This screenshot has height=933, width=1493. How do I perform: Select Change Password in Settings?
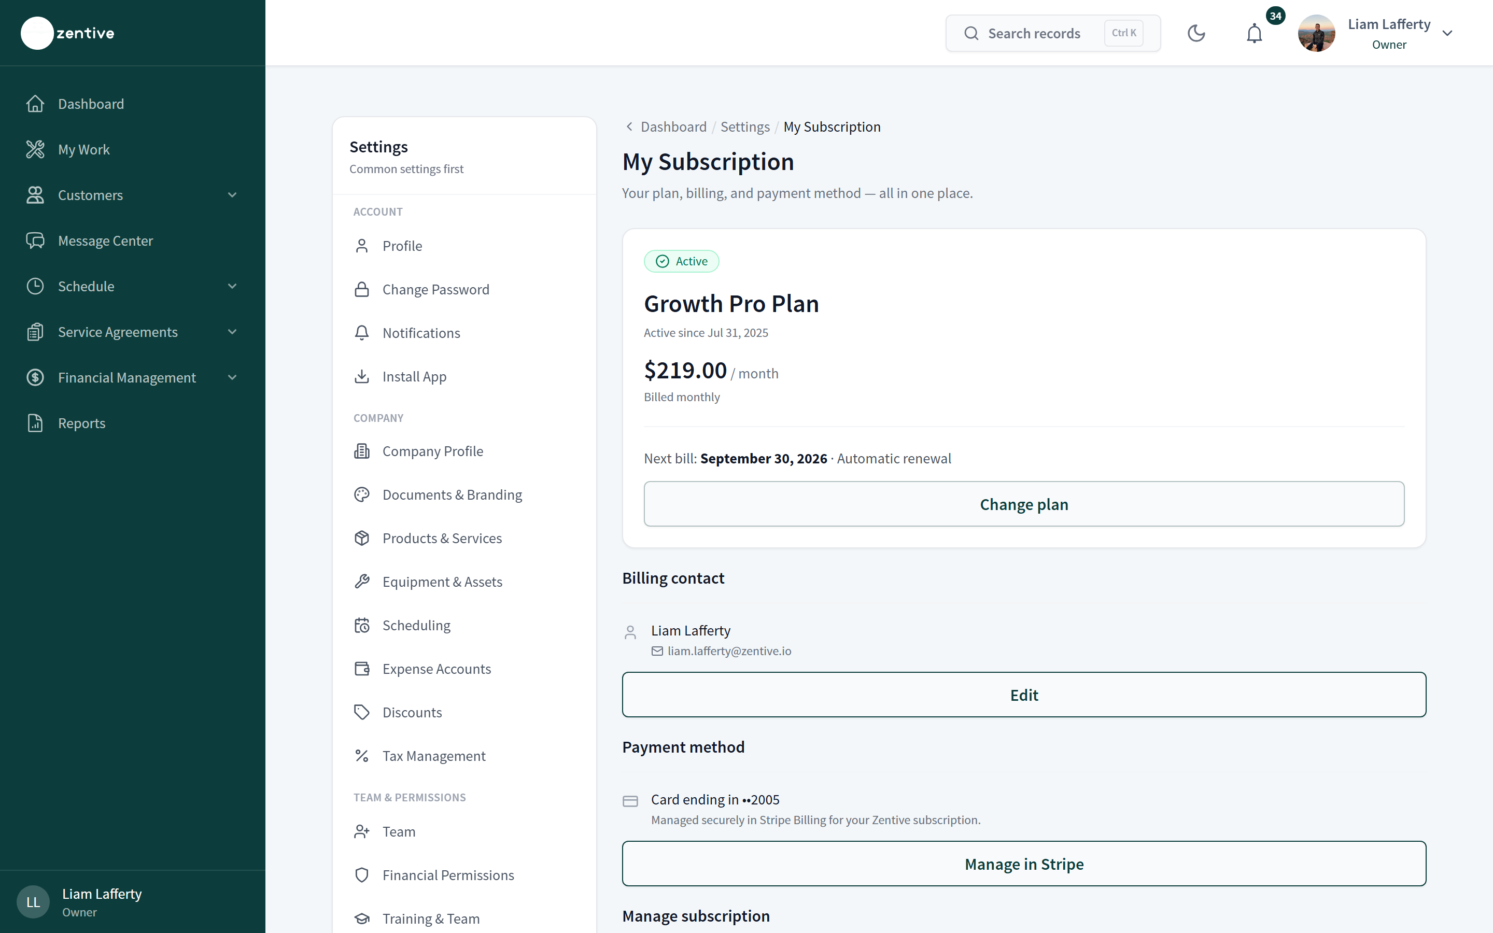tap(464, 289)
